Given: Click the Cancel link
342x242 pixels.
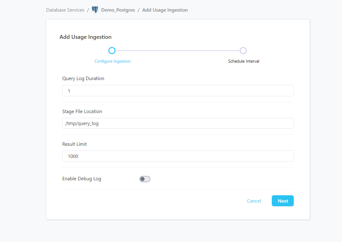Looking at the screenshot, I should [x=254, y=201].
